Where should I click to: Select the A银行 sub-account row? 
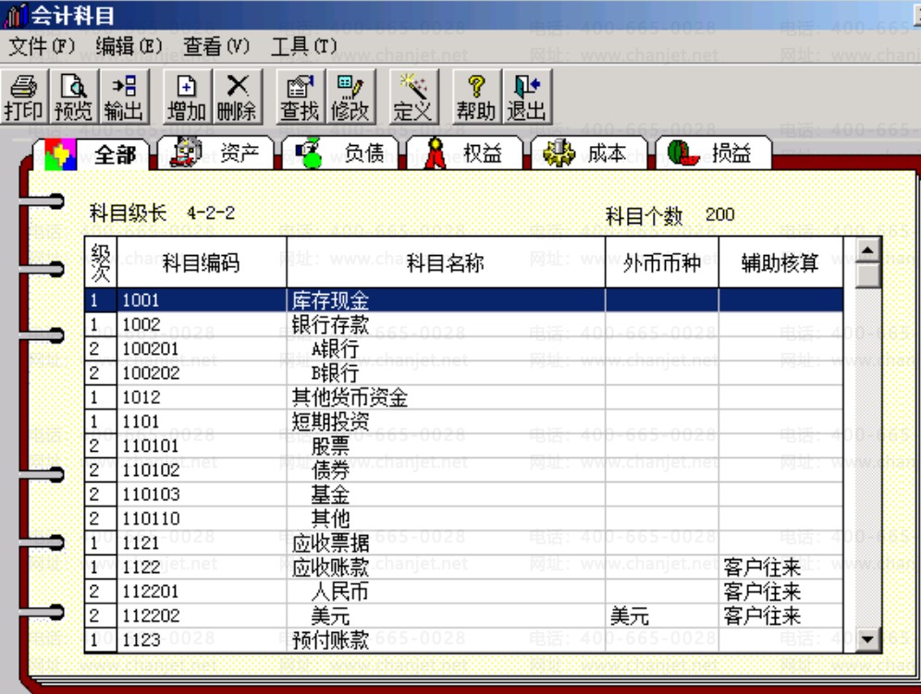click(464, 348)
